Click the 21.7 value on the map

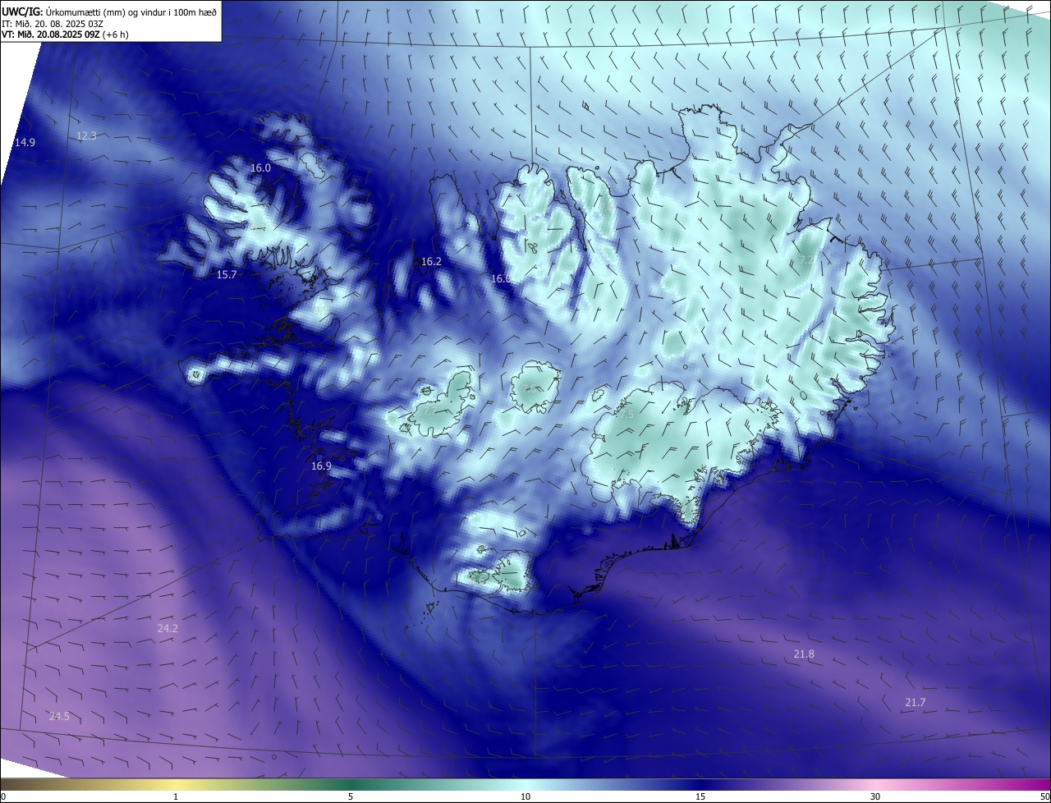click(x=916, y=703)
